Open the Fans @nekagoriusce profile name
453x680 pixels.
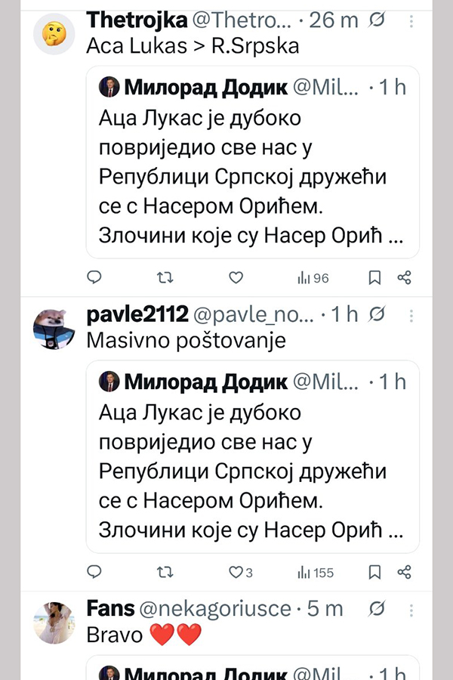[111, 608]
